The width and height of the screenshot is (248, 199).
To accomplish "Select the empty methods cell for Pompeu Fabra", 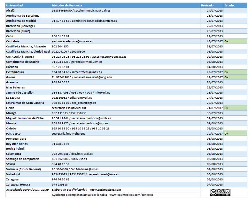I will click(x=126, y=138).
